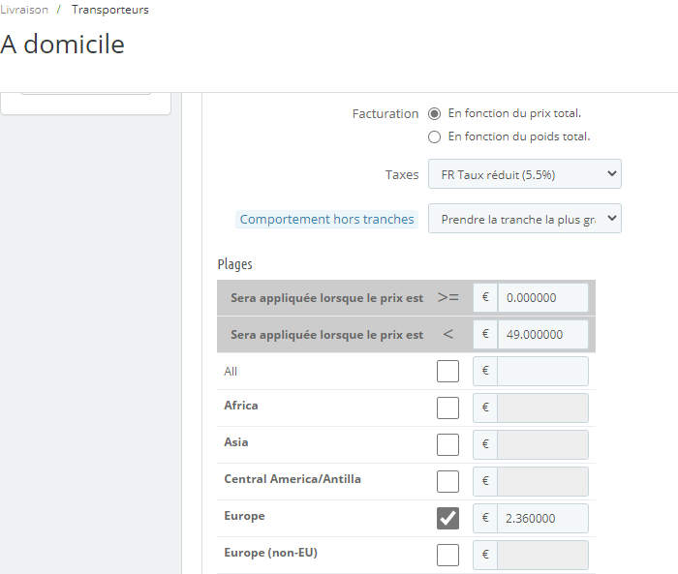
Task: Open the Taxes dropdown
Action: click(524, 174)
